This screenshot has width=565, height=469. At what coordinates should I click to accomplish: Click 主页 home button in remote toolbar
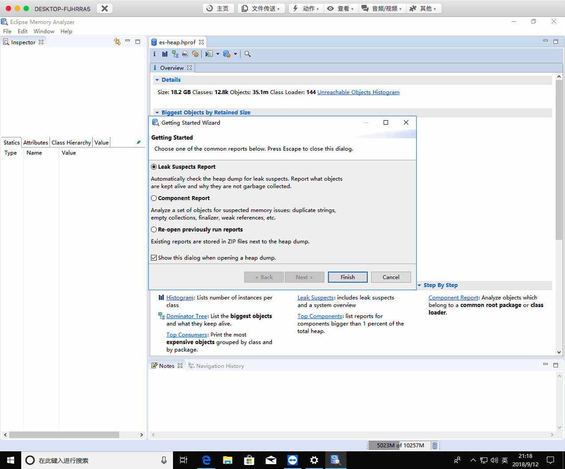click(218, 8)
